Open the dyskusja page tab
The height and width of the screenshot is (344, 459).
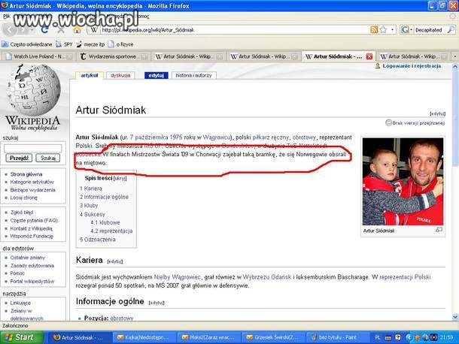point(120,75)
